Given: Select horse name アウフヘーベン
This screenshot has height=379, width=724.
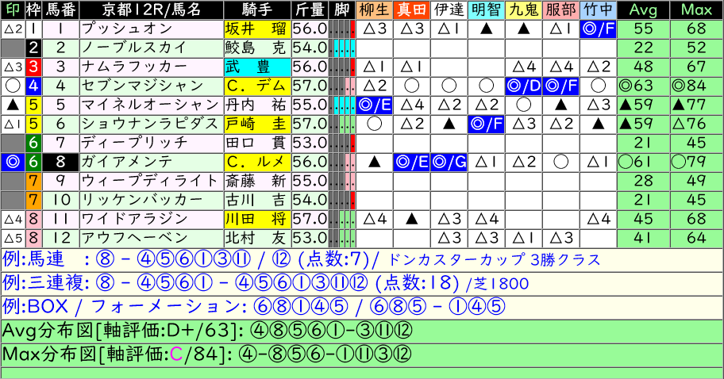Looking at the screenshot, I should [152, 238].
